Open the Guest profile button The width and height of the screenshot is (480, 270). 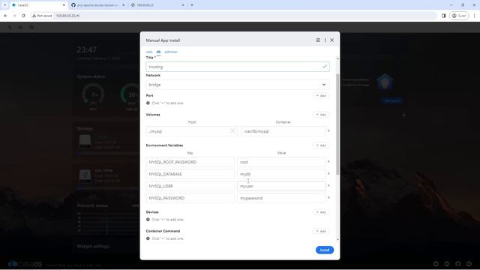[x=458, y=16]
